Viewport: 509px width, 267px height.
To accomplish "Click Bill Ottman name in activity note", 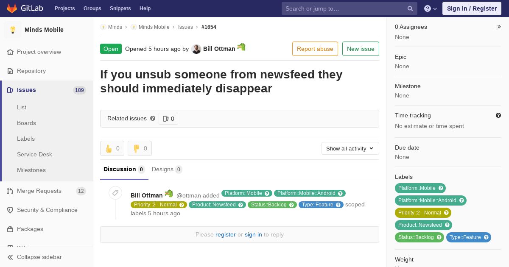I will [x=146, y=195].
